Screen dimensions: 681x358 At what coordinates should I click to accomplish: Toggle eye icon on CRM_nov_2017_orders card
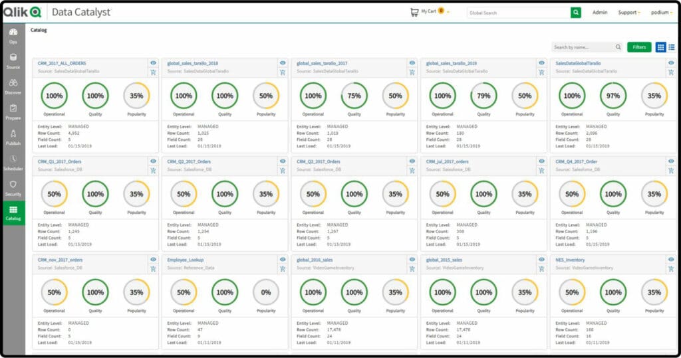[154, 260]
